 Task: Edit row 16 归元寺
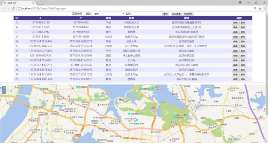[236, 60]
